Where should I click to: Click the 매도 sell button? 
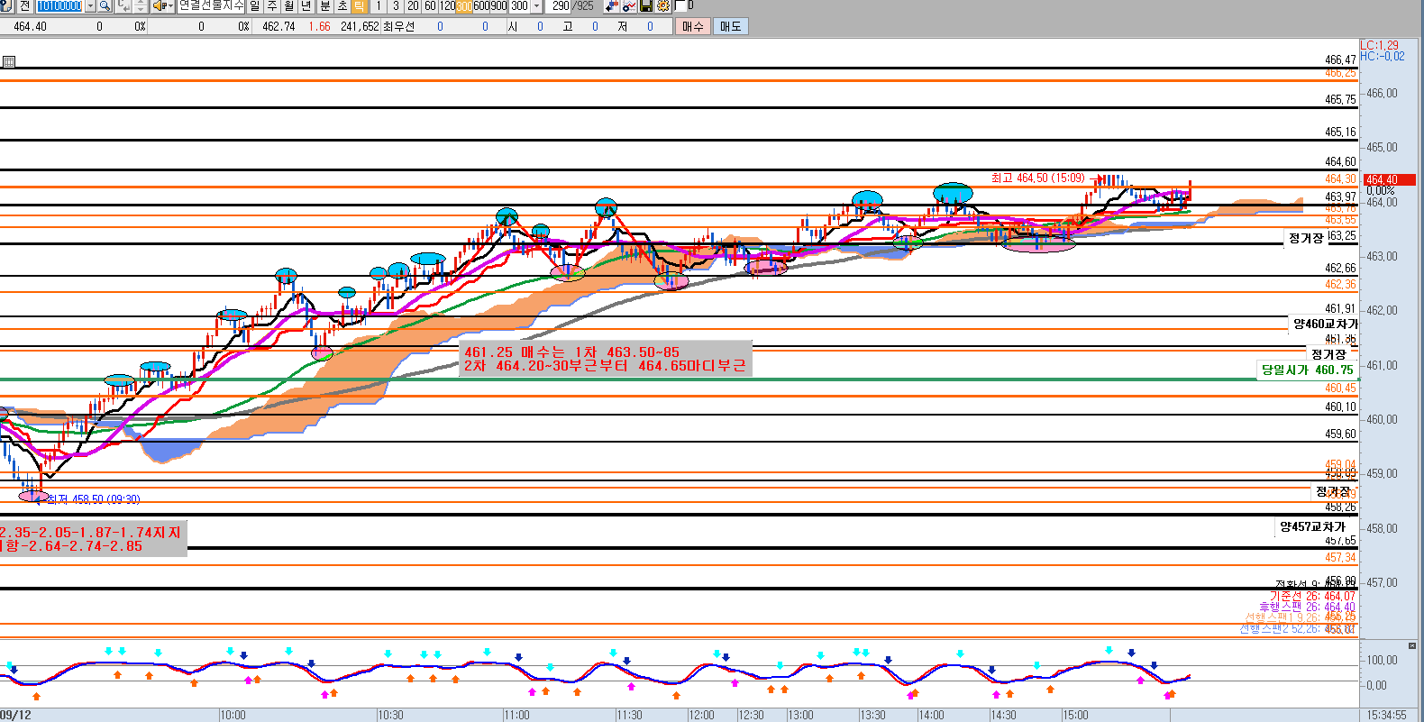coord(730,26)
